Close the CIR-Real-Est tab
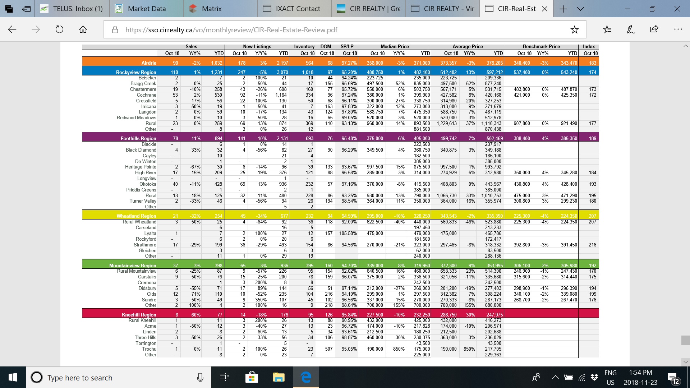The height and width of the screenshot is (388, 690). [545, 9]
